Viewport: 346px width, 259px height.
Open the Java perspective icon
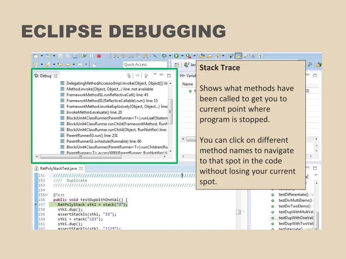point(187,65)
